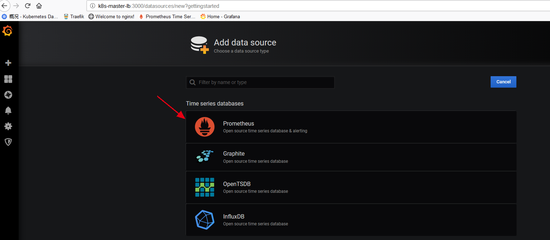This screenshot has width=550, height=240.
Task: Click the database-plus icon beside Add data source
Action: (x=200, y=45)
